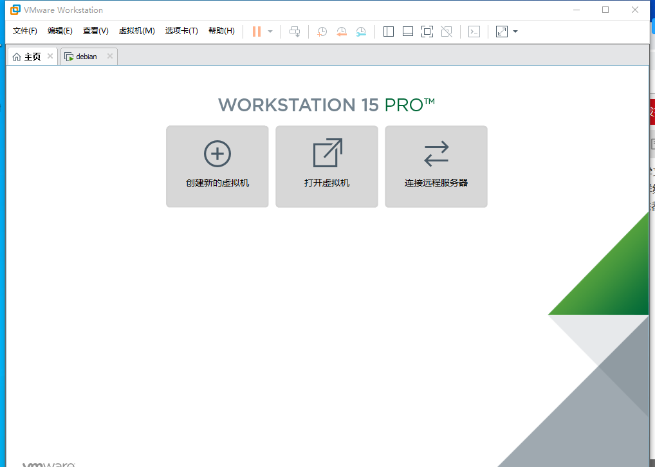This screenshot has width=655, height=467.
Task: Open the 文件(F) menu
Action: click(24, 31)
